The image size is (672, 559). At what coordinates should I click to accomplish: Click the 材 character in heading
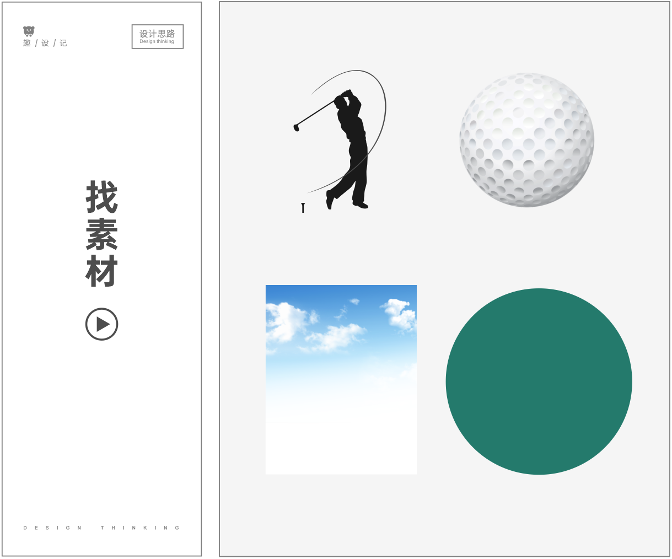[102, 271]
